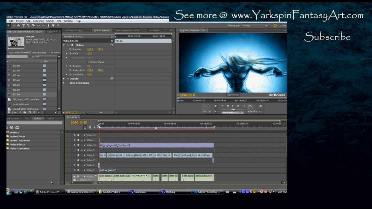Click Play In to Out button

coord(215,111)
